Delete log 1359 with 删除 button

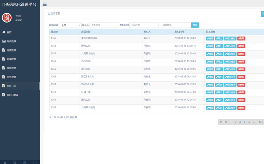(241, 39)
